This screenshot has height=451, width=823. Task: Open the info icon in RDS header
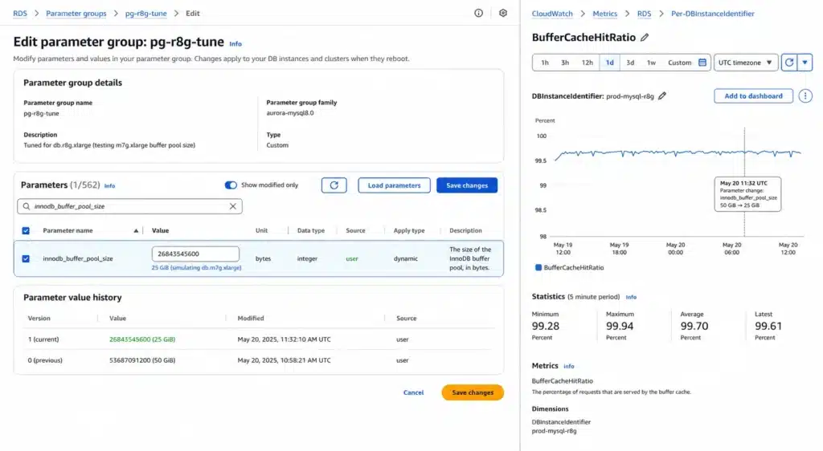tap(478, 13)
